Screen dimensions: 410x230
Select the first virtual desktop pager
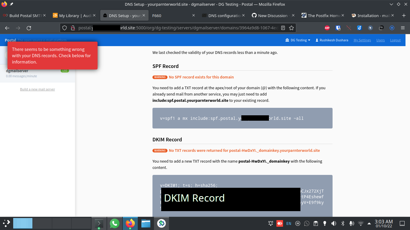23,223
